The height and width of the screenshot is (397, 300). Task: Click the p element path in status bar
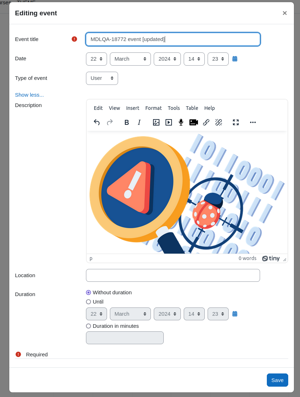click(x=91, y=259)
